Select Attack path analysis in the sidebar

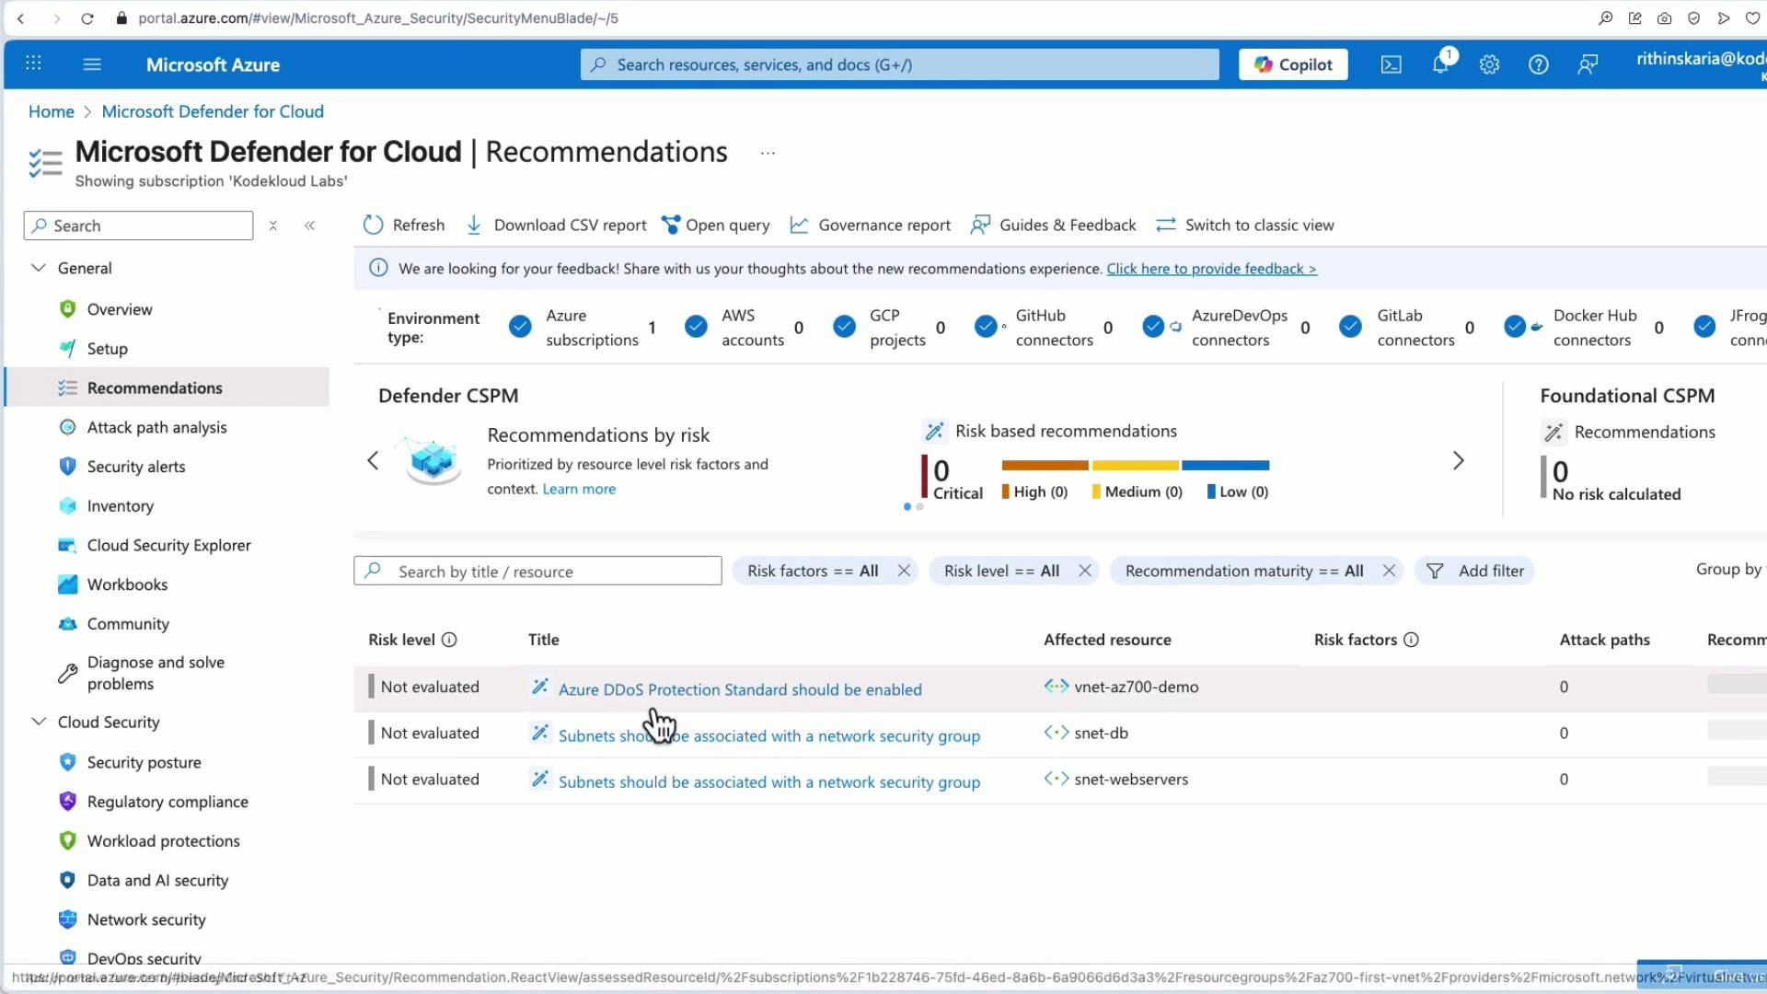[156, 427]
